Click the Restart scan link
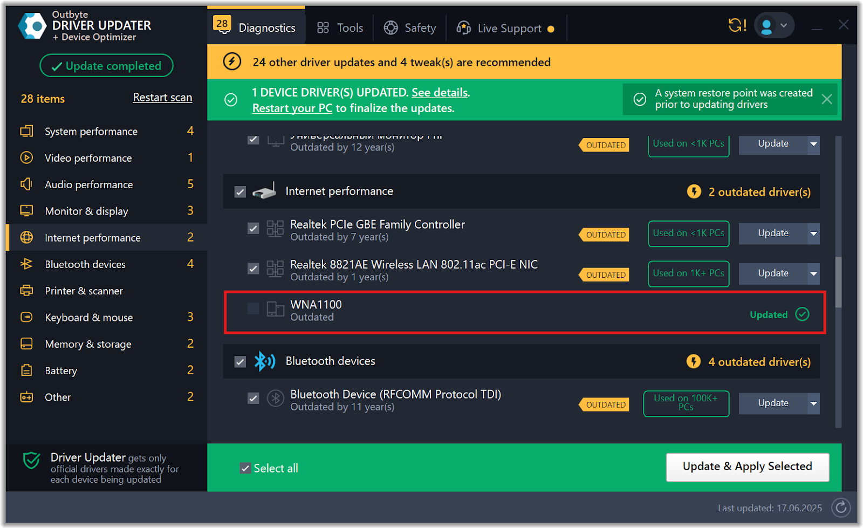This screenshot has height=528, width=863. coord(162,98)
